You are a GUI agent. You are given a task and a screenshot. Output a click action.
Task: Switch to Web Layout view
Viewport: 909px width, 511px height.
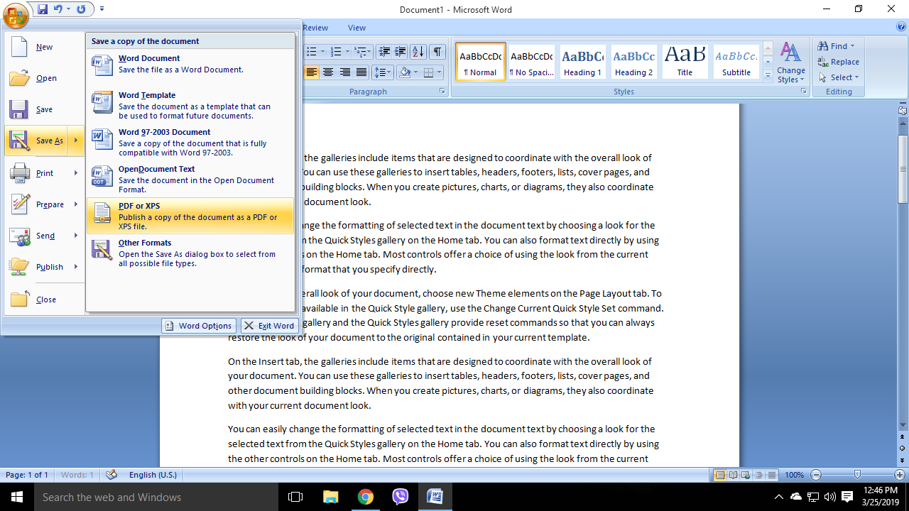746,475
